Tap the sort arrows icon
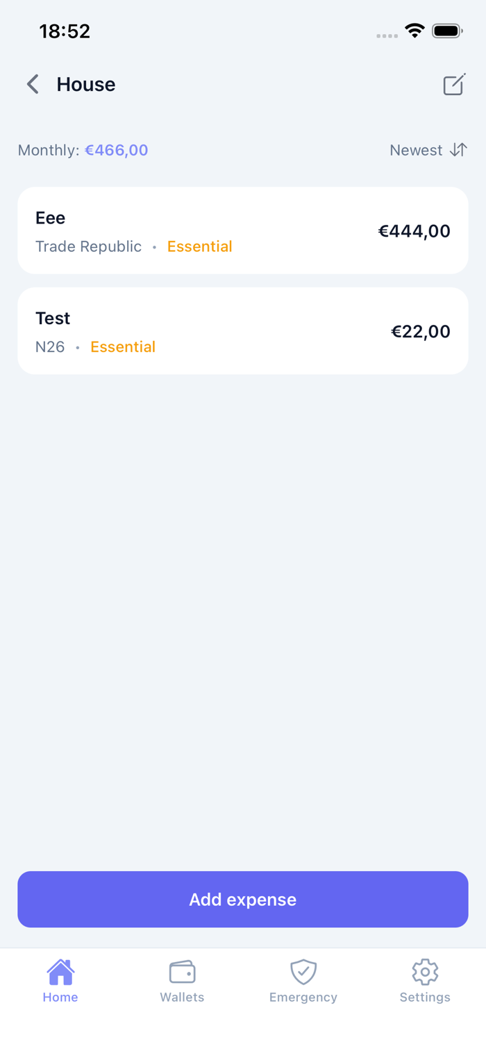This screenshot has width=486, height=1051. pos(458,150)
